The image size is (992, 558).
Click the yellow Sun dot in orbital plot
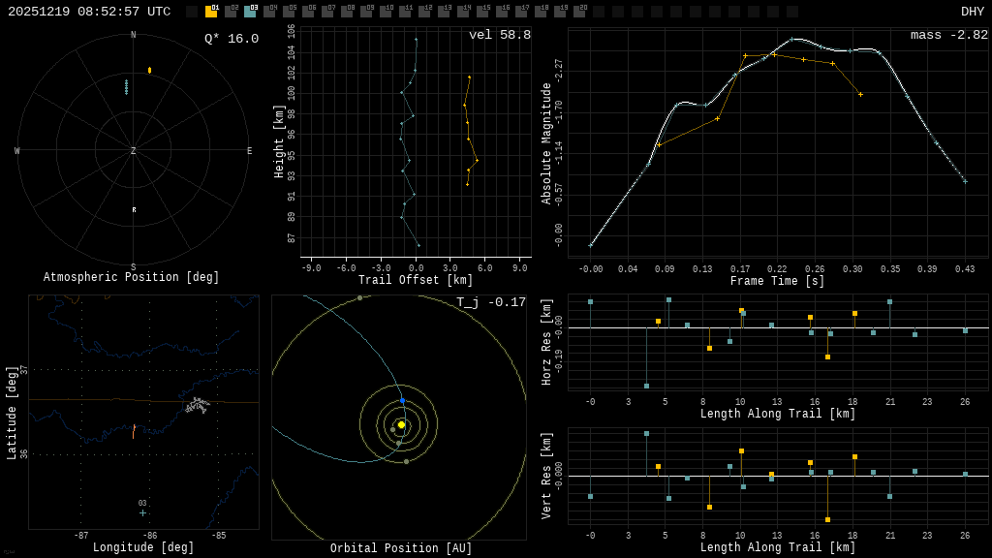401,424
